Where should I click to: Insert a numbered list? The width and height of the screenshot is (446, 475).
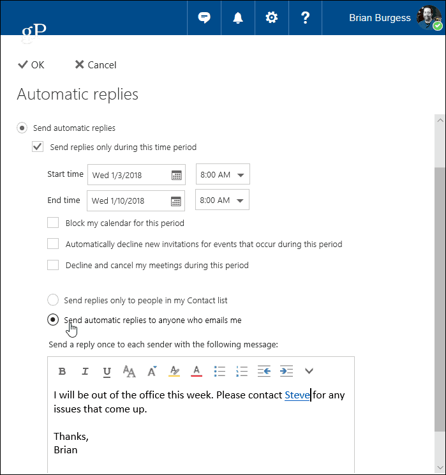pyautogui.click(x=242, y=371)
